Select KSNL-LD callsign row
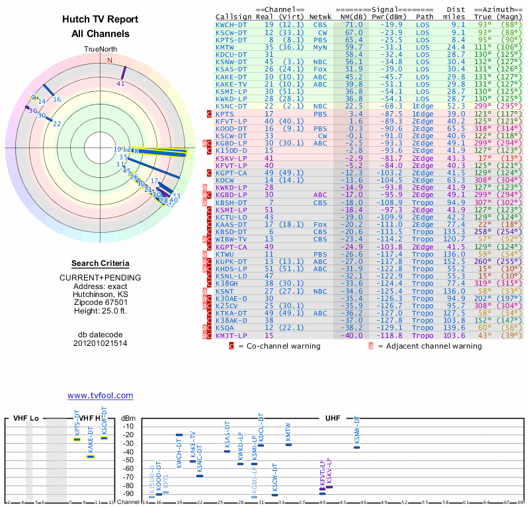The image size is (529, 508). [231, 276]
